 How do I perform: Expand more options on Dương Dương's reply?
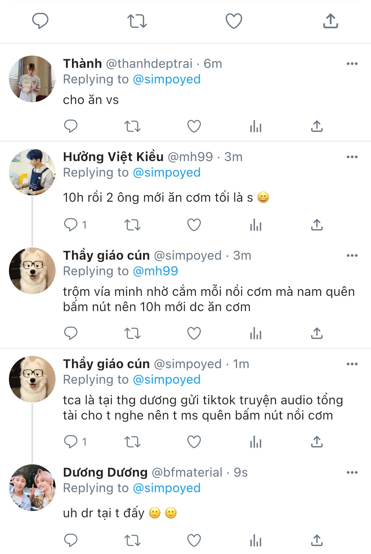pyautogui.click(x=352, y=472)
